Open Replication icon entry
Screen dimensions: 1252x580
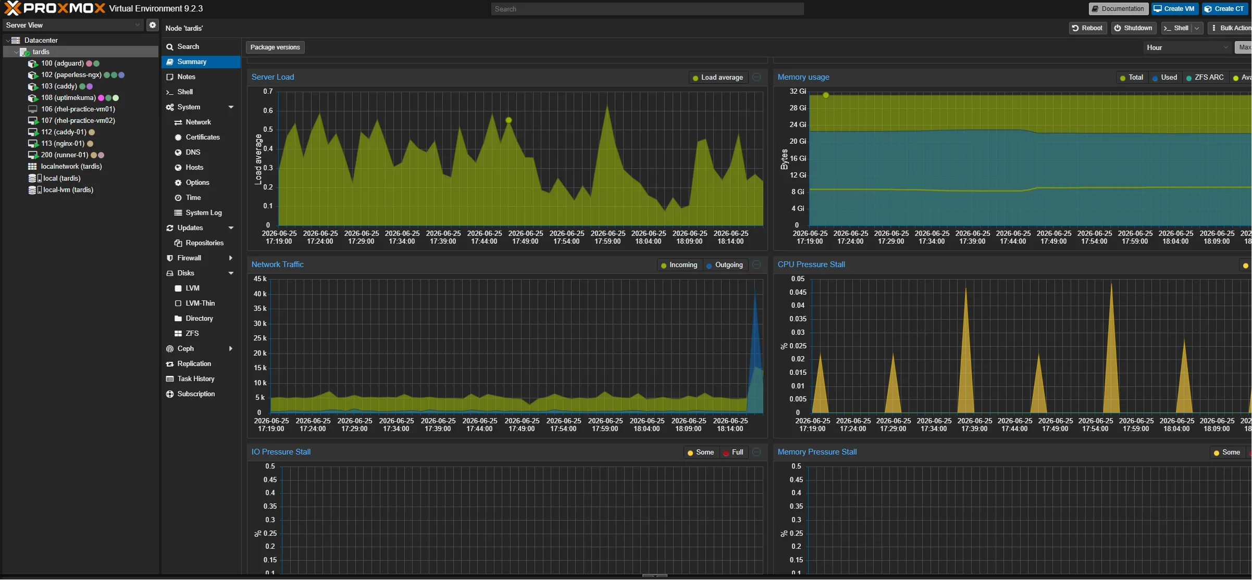(170, 364)
